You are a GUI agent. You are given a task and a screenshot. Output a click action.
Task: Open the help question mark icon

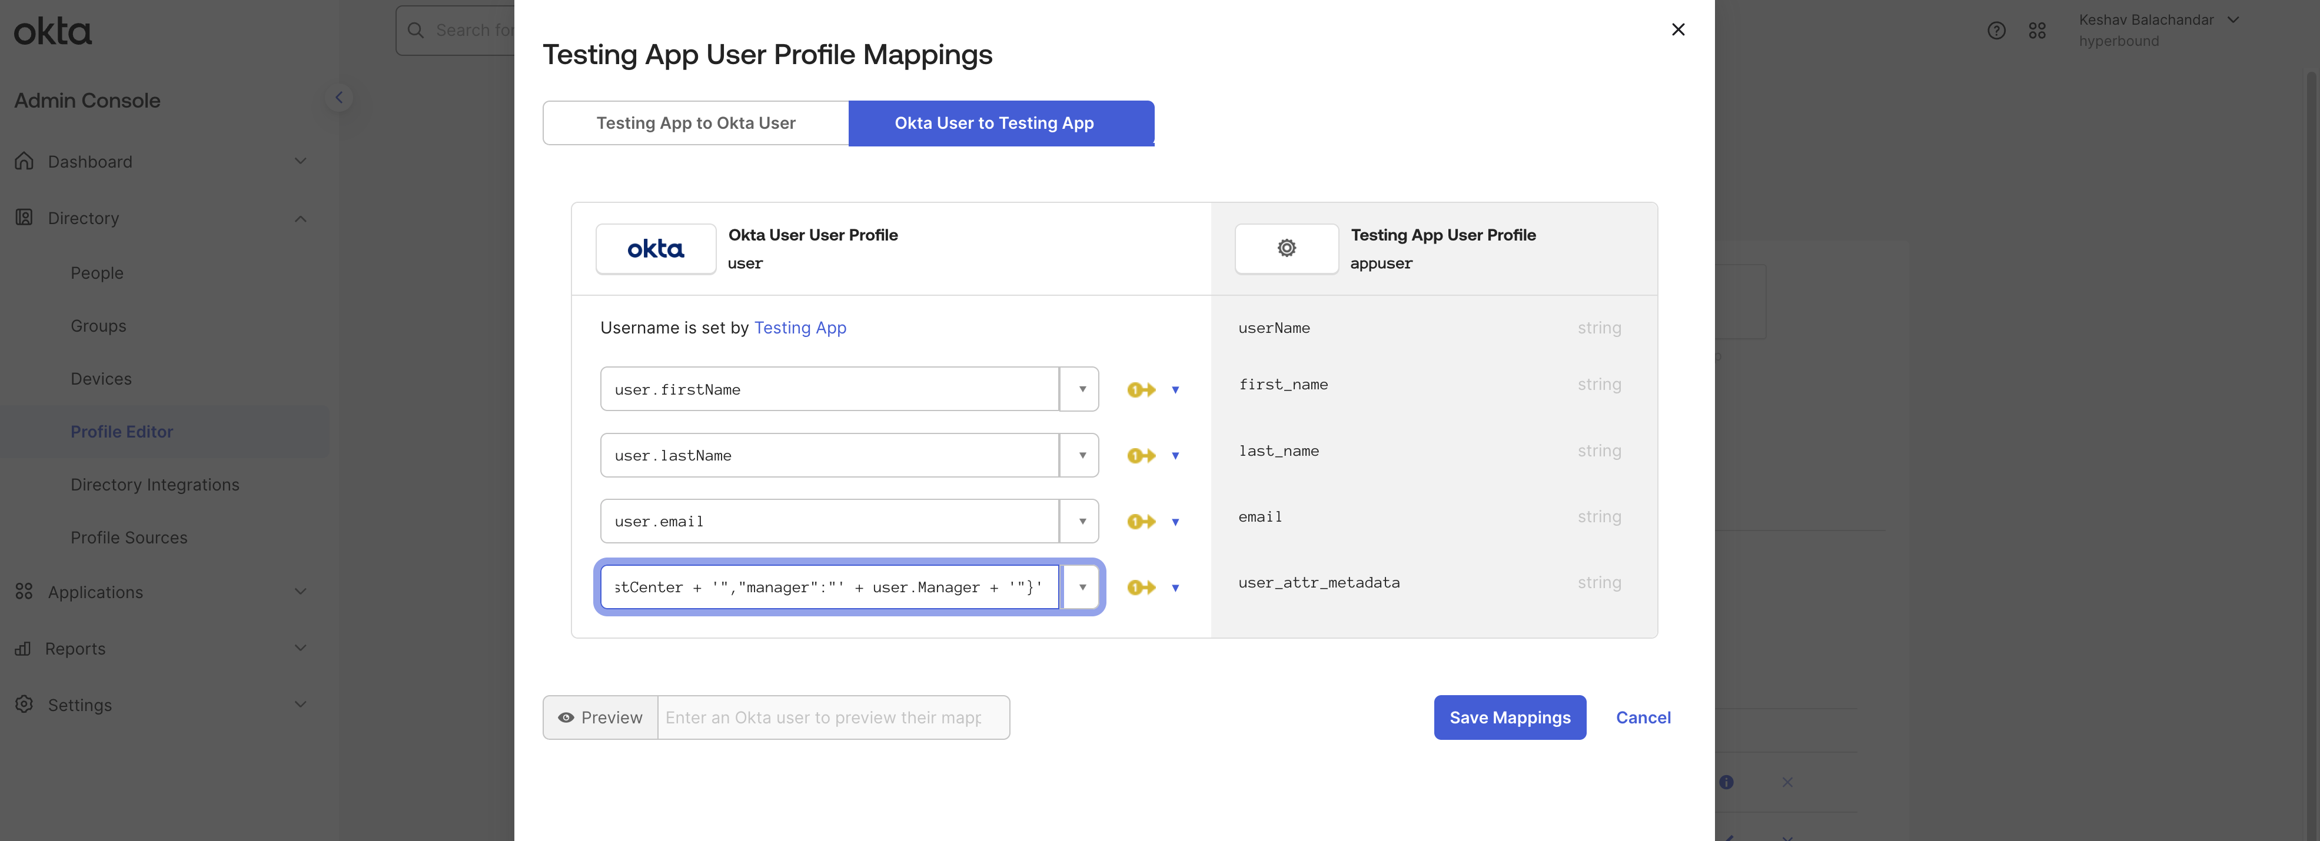click(x=1997, y=31)
